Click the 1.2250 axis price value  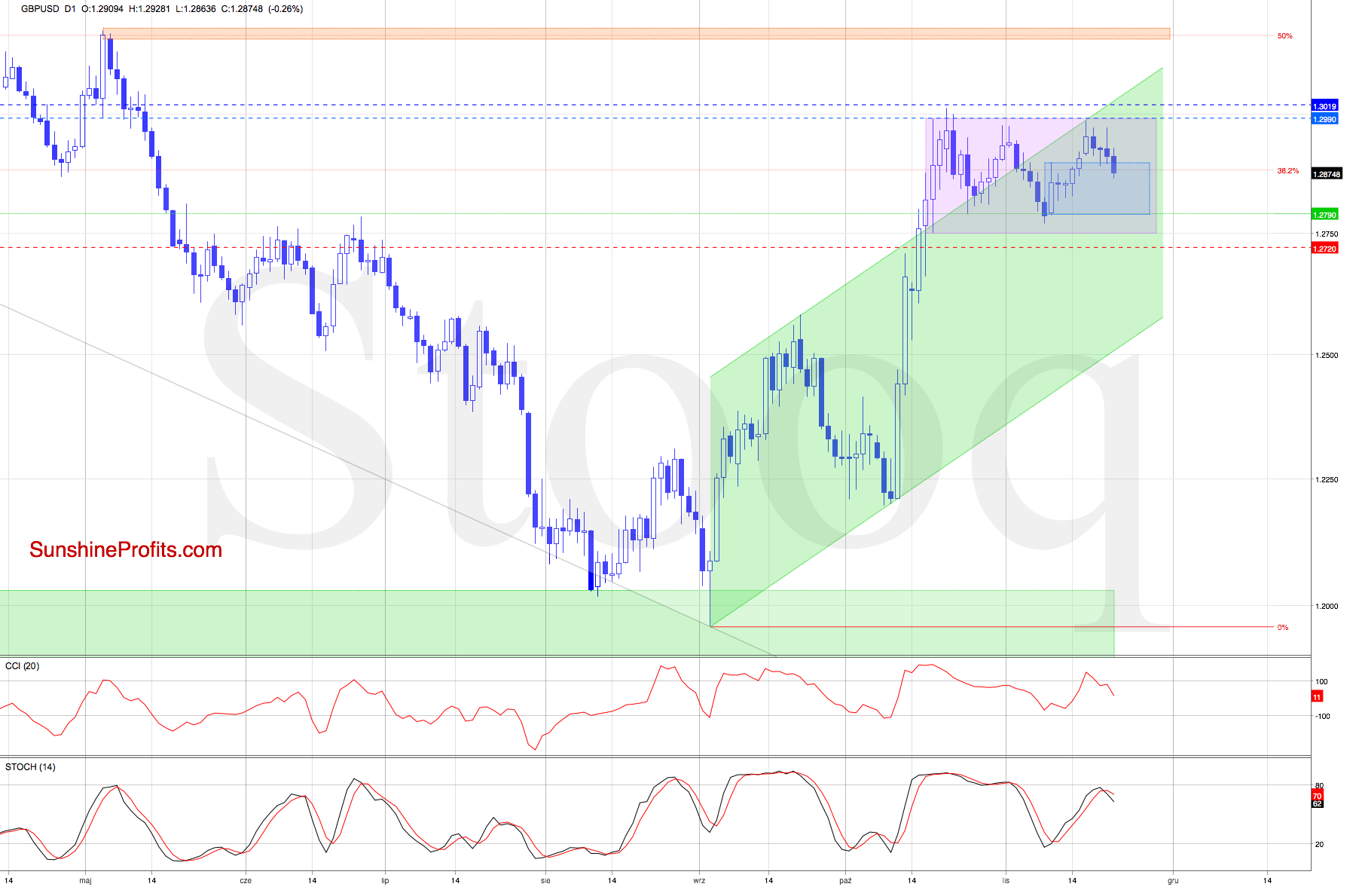coord(1327,480)
